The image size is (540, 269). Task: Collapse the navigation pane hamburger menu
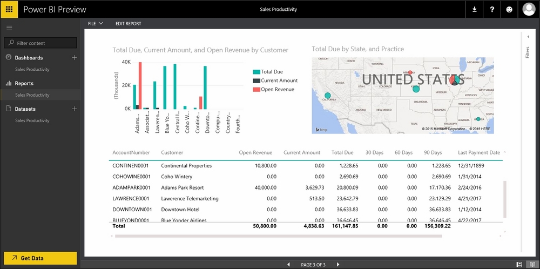(x=9, y=28)
